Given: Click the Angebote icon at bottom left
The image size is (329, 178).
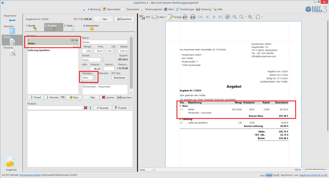Looking at the screenshot, I should pyautogui.click(x=10, y=163).
